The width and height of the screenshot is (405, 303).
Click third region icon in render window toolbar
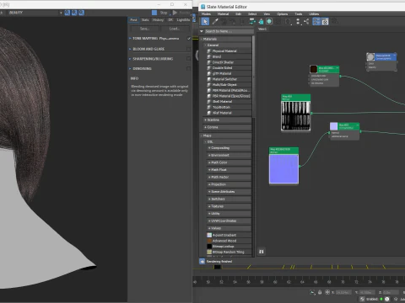coord(81,13)
